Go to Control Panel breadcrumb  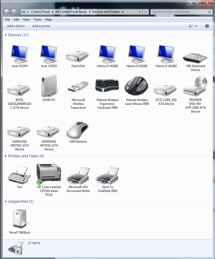(40, 12)
